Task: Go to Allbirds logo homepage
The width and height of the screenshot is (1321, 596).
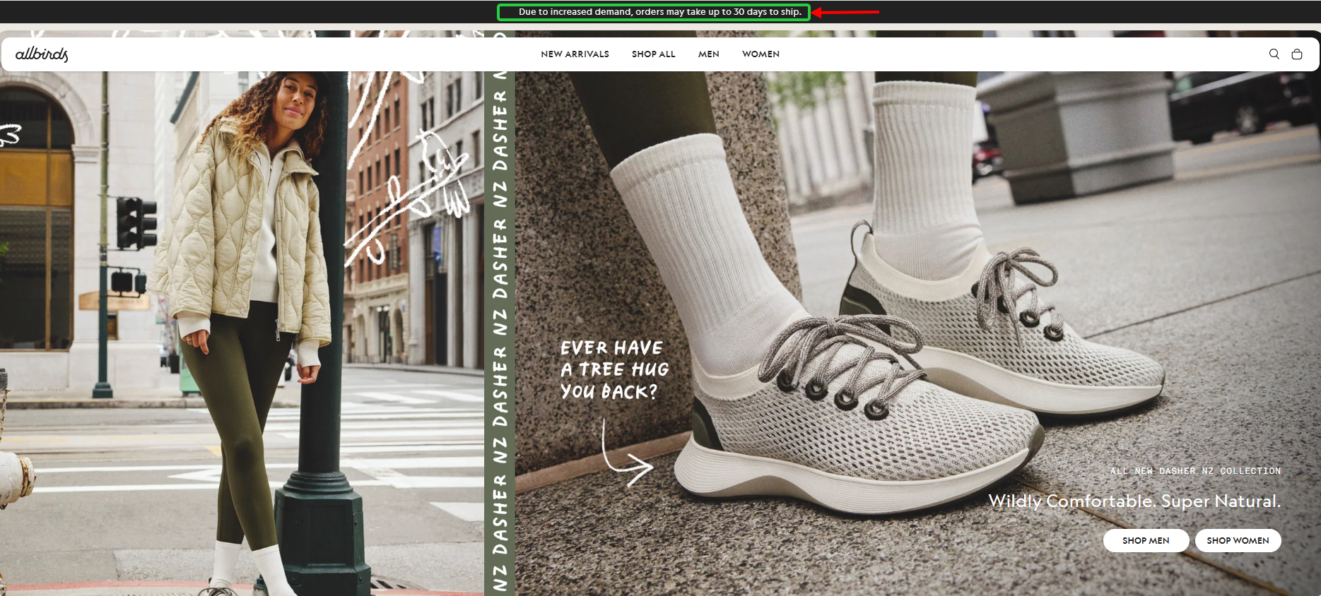Action: tap(42, 54)
